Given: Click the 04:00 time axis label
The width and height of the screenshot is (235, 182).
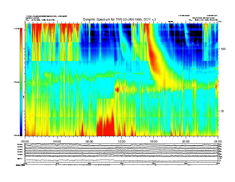Looking at the screenshot, I should 57,142.
